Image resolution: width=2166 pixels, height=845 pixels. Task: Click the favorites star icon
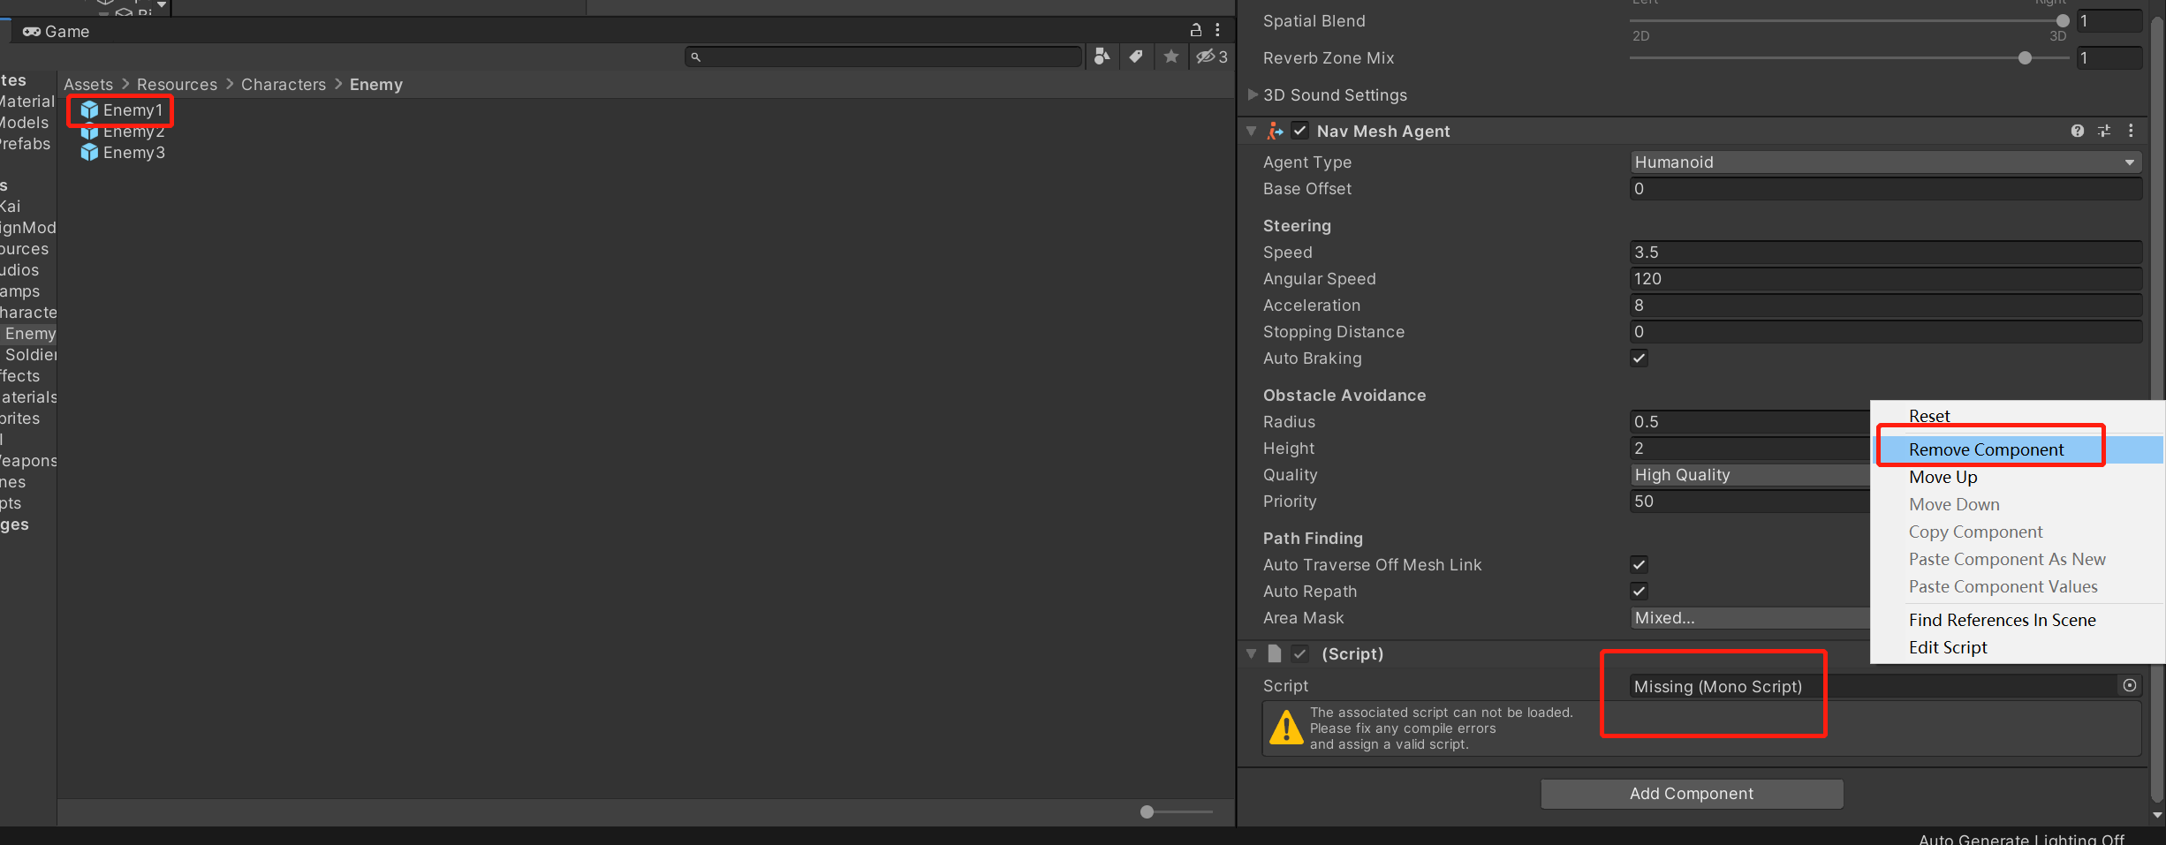[x=1171, y=57]
